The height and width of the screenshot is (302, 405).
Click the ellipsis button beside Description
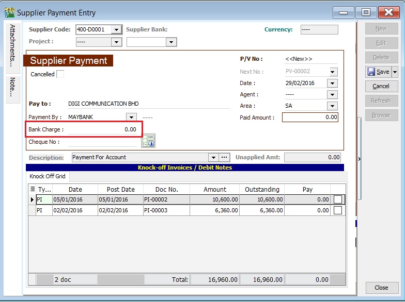(x=224, y=157)
